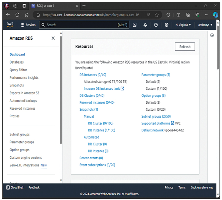Viewport: 222px width, 200px height.
Task: Open browser essentials heart icon
Action: [x=197, y=15]
